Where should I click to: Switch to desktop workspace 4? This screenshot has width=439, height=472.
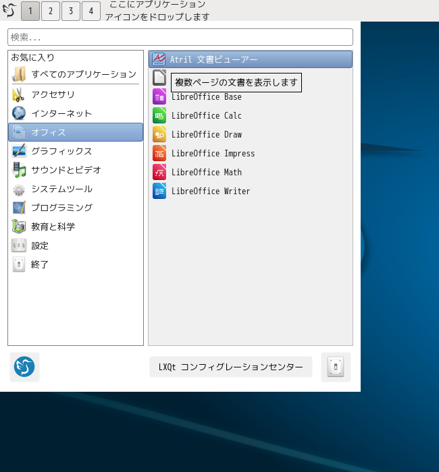click(x=91, y=11)
